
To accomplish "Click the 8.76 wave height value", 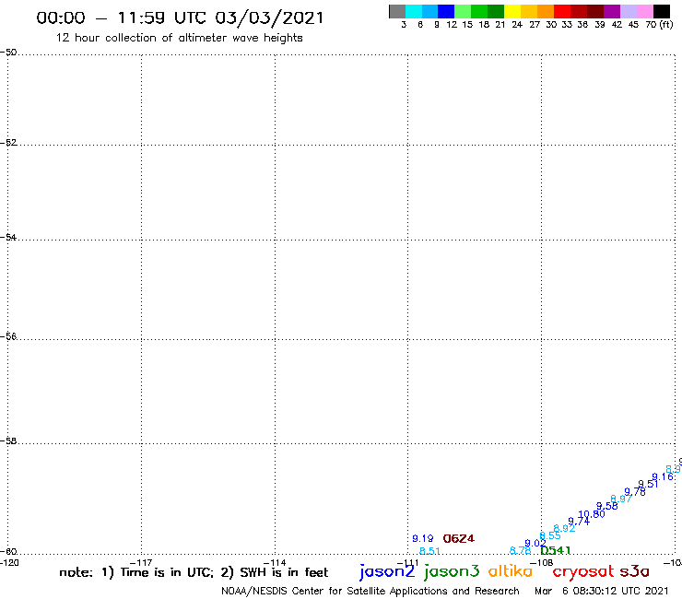I will click(x=520, y=551).
